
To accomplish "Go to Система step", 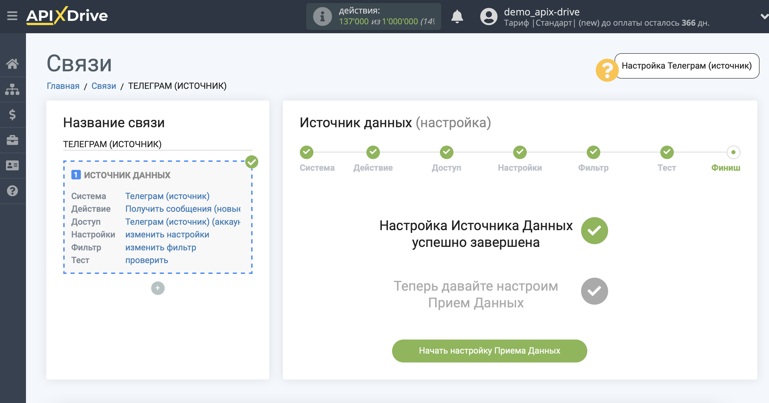I will (307, 152).
